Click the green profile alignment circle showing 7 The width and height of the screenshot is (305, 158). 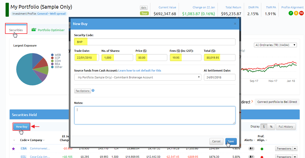click(291, 13)
